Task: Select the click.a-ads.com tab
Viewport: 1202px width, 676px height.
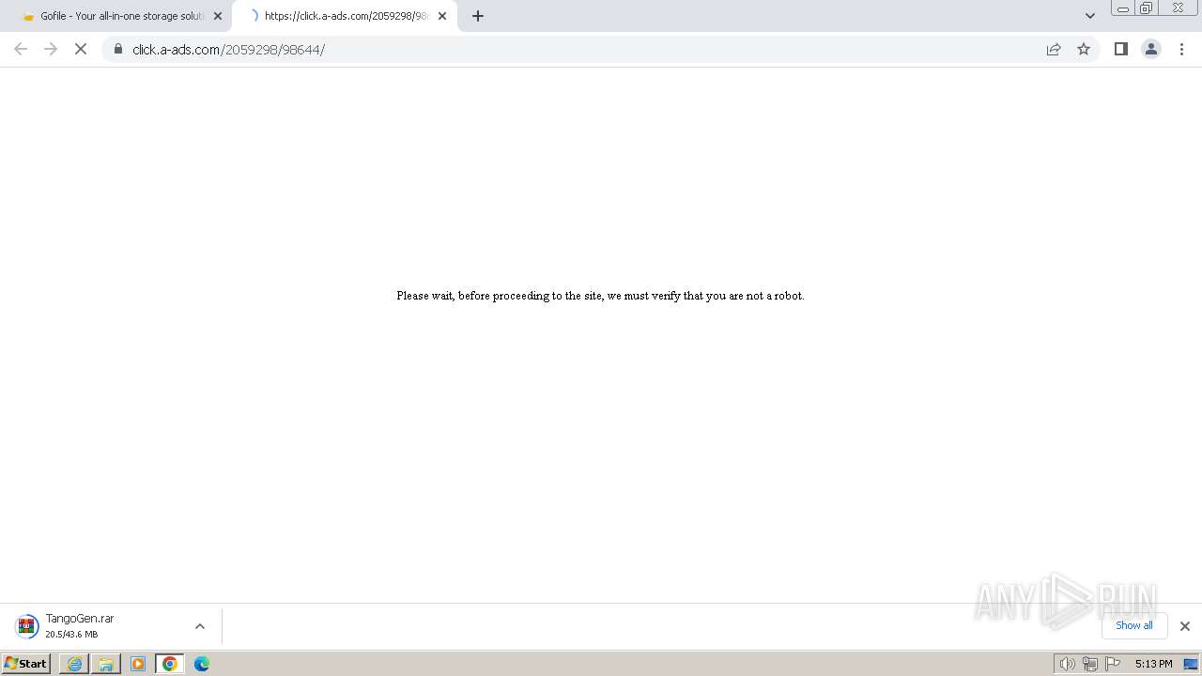Action: coord(344,16)
